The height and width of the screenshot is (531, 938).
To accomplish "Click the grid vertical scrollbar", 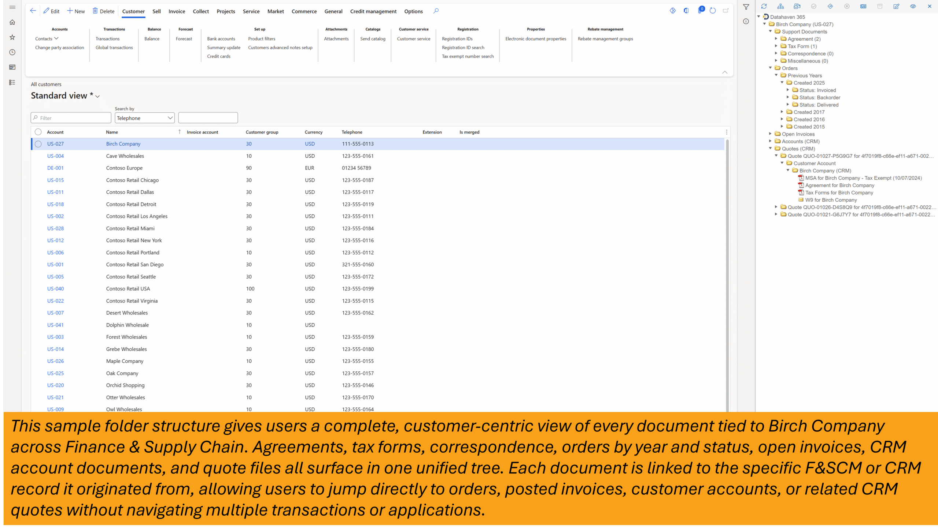I will [727, 256].
